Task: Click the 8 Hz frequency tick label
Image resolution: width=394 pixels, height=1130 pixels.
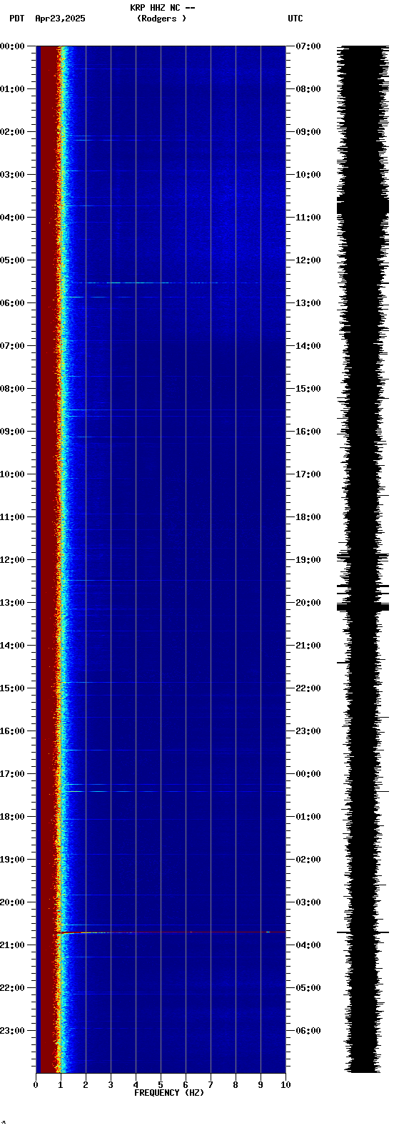Action: tap(236, 1085)
